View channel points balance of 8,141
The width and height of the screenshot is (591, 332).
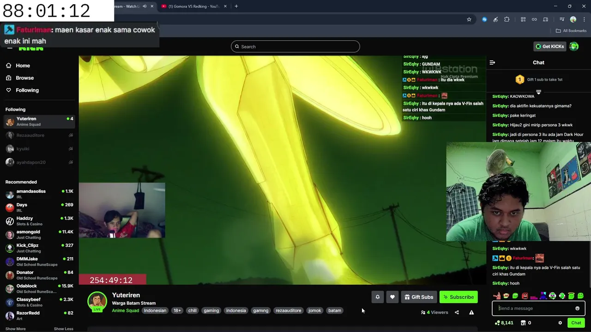[x=504, y=323]
